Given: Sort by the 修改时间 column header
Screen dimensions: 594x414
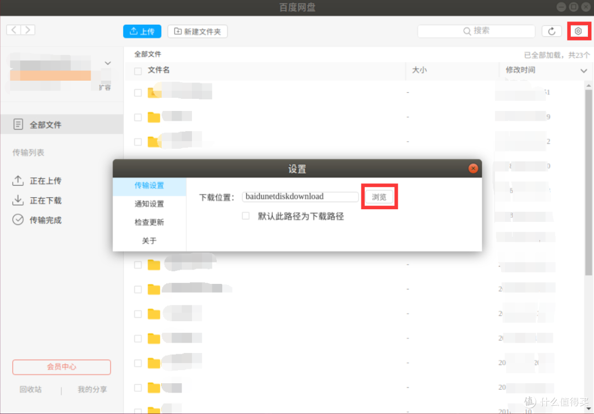Looking at the screenshot, I should click(x=520, y=70).
